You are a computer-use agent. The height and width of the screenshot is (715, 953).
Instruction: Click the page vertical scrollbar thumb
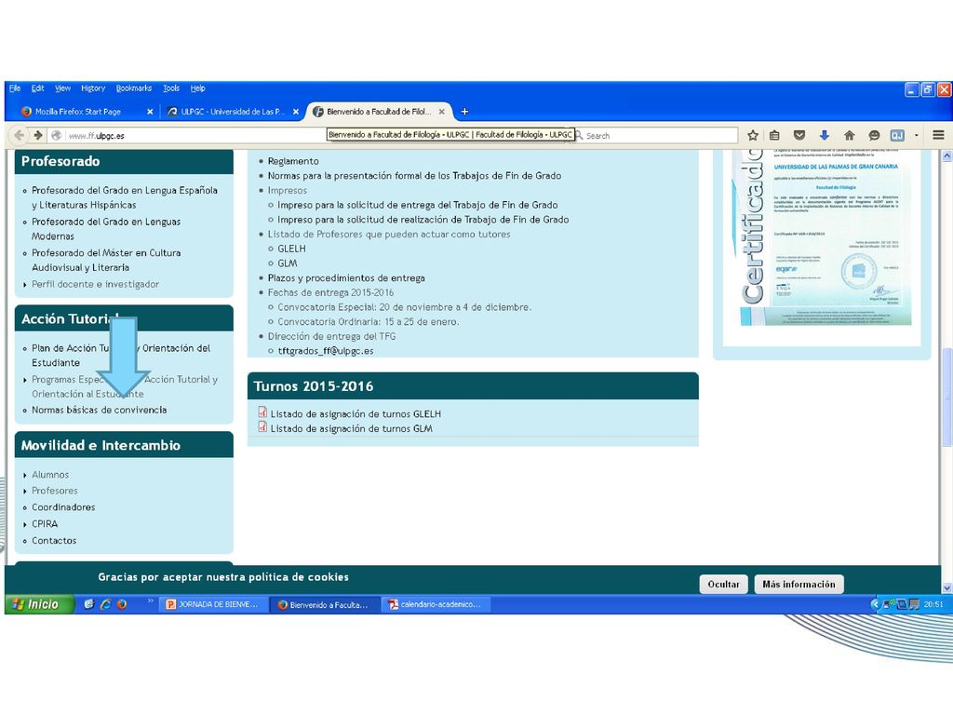coord(946,397)
